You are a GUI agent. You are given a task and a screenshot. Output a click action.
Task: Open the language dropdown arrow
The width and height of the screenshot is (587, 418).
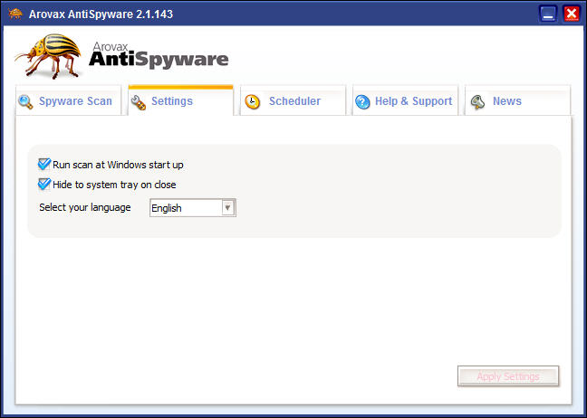[227, 208]
